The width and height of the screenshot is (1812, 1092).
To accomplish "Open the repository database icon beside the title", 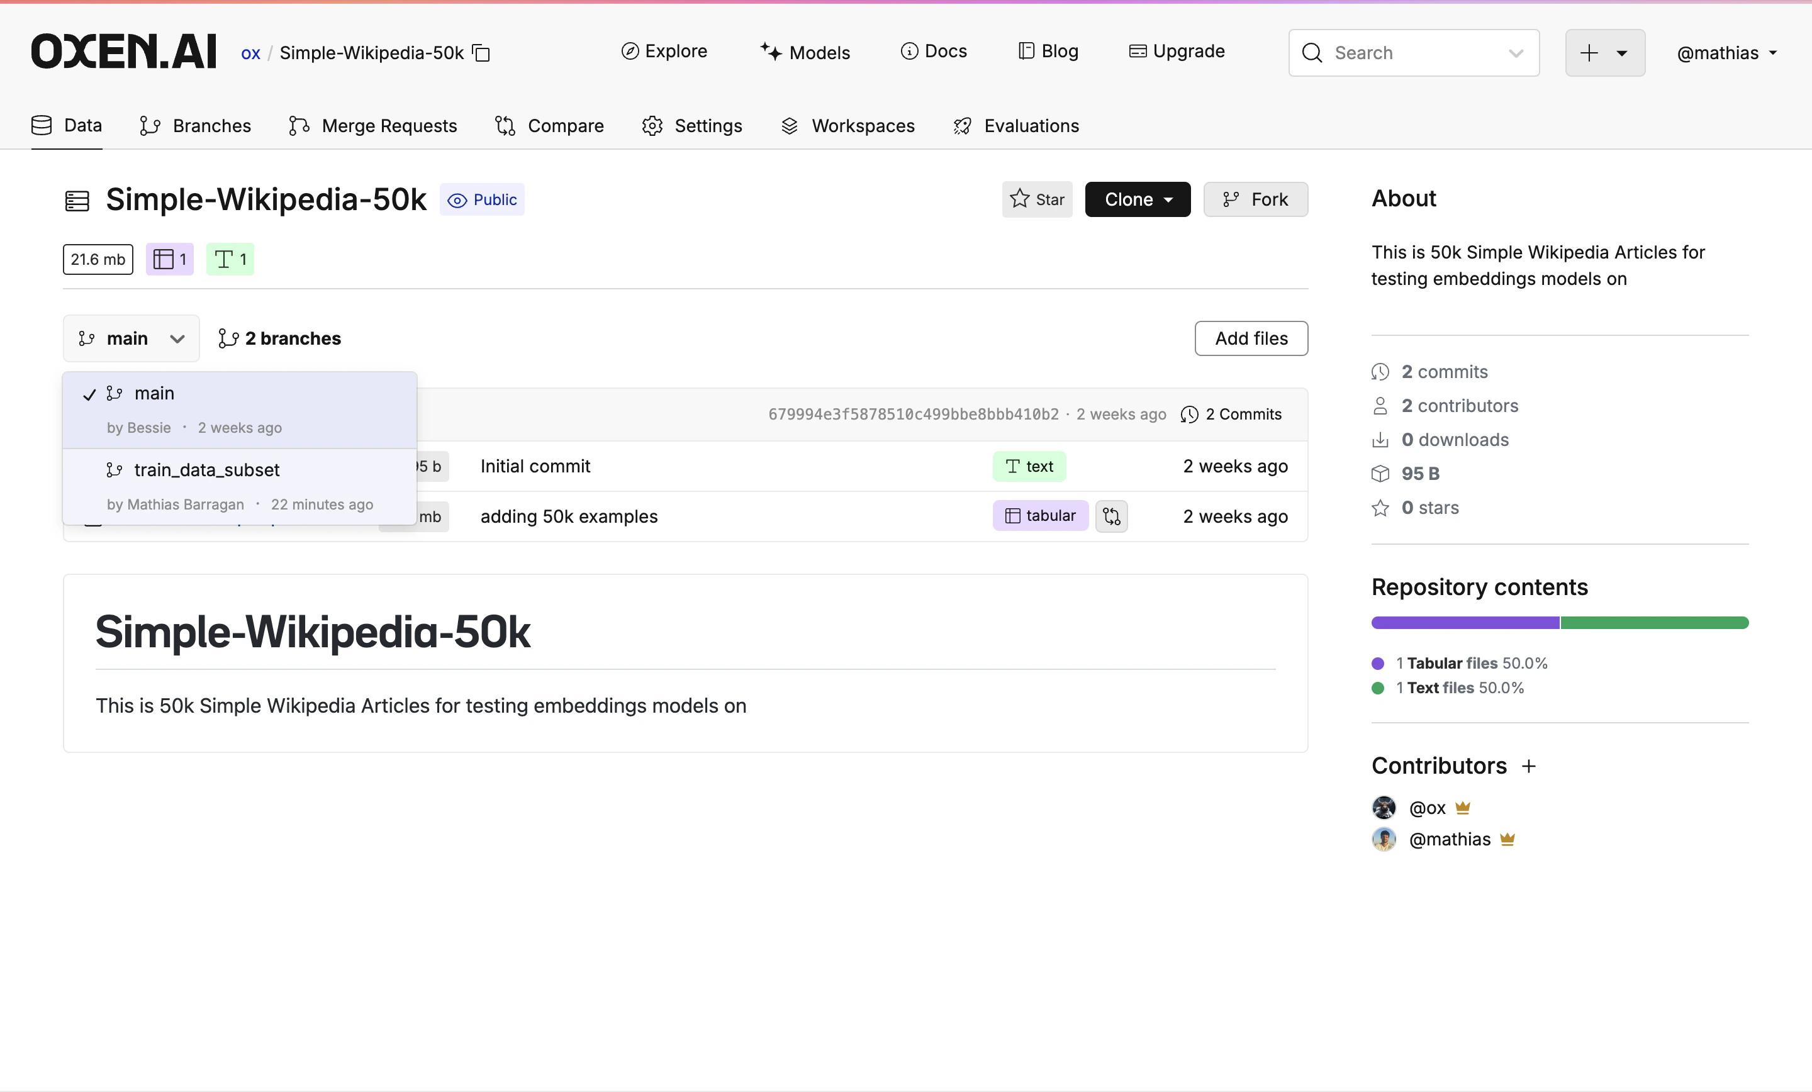I will click(x=77, y=199).
